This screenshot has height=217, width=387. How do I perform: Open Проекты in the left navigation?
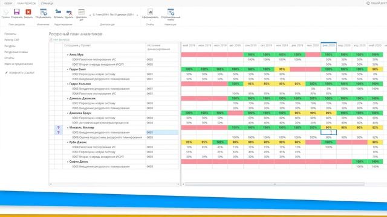click(10, 34)
